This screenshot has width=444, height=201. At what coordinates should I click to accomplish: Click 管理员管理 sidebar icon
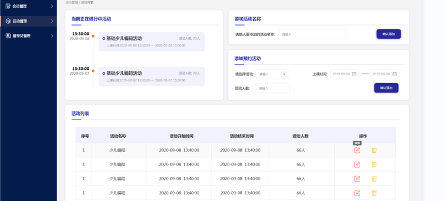[x=8, y=35]
